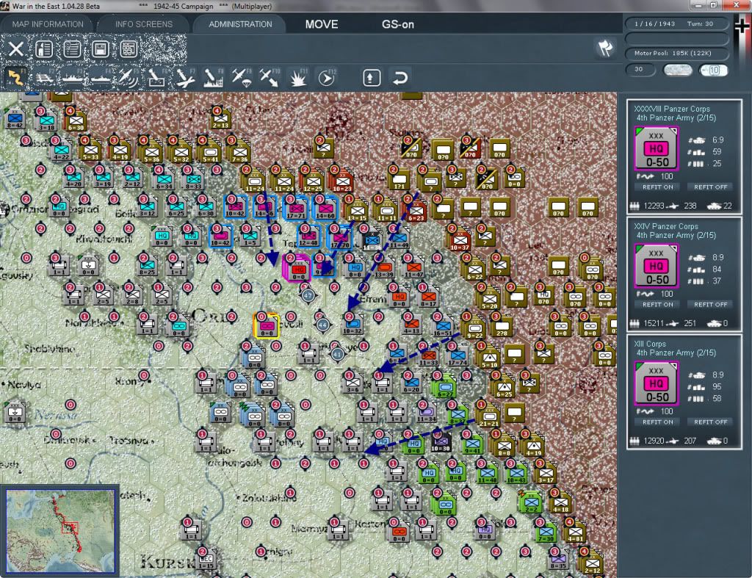Toggle the snowy weather display pill button
This screenshot has height=578, width=752.
[x=678, y=70]
